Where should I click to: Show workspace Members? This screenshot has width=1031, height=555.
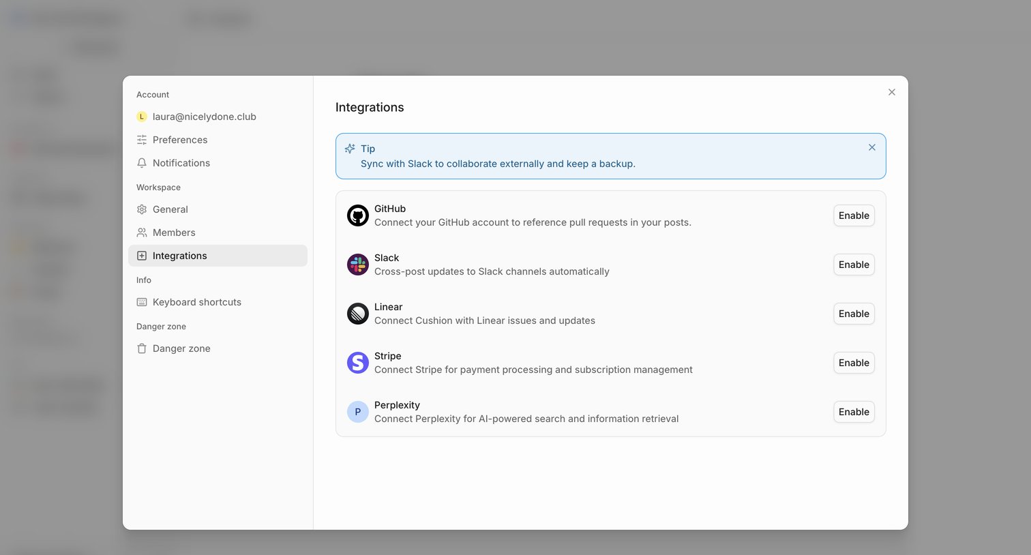coord(218,232)
